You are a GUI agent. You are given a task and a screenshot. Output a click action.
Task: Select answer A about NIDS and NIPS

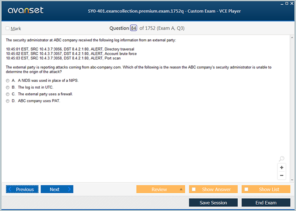coord(8,81)
